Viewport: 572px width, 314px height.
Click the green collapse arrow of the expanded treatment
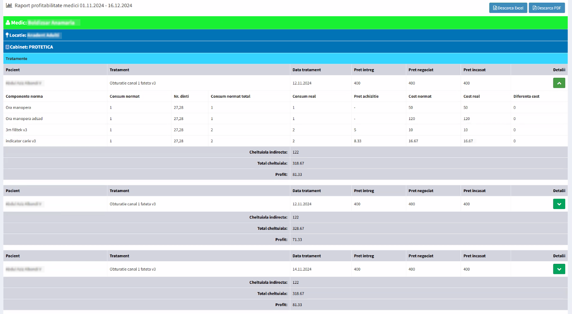pos(559,83)
